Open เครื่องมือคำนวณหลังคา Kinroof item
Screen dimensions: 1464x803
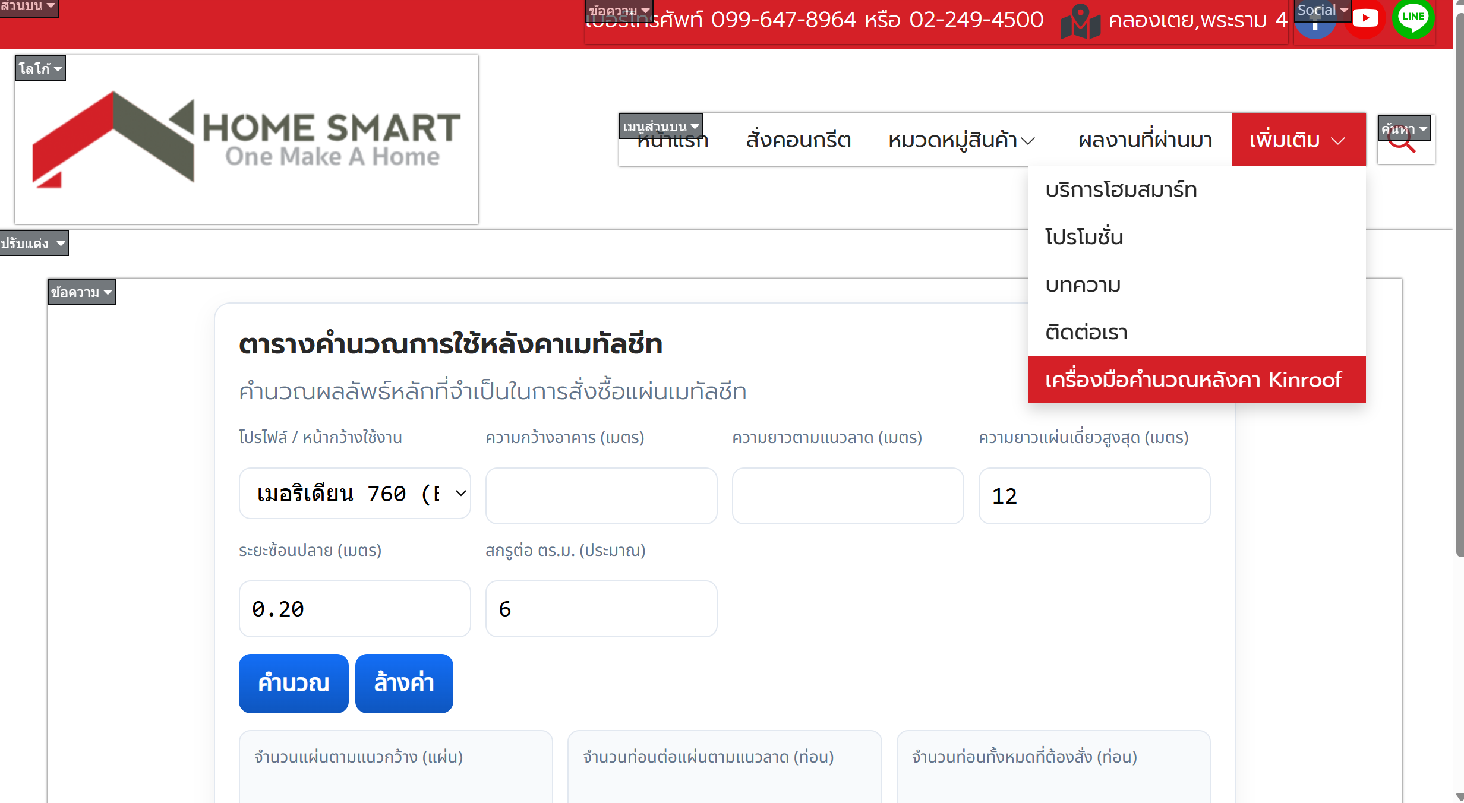(x=1193, y=380)
